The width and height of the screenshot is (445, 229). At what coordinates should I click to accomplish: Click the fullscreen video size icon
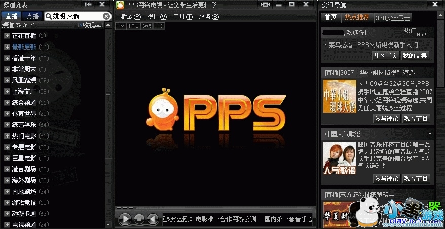[x=147, y=26]
